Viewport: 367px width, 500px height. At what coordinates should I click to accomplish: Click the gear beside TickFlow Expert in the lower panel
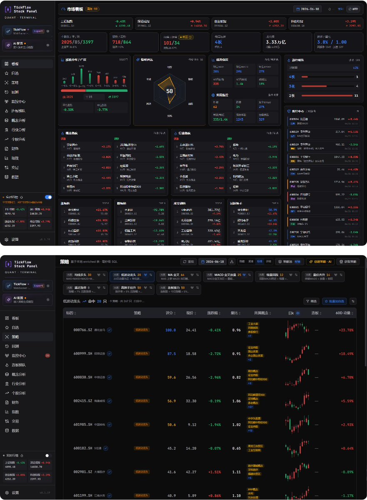tap(48, 286)
